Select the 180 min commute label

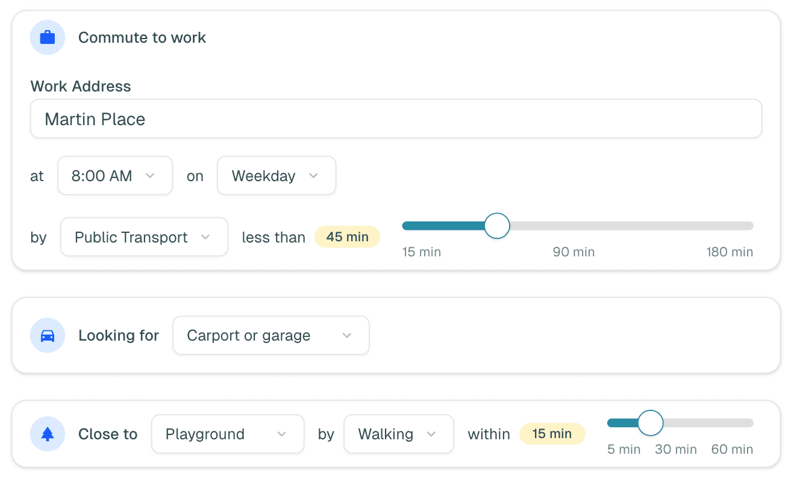coord(730,252)
